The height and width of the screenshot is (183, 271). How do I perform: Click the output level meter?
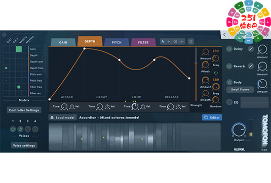pos(251,128)
